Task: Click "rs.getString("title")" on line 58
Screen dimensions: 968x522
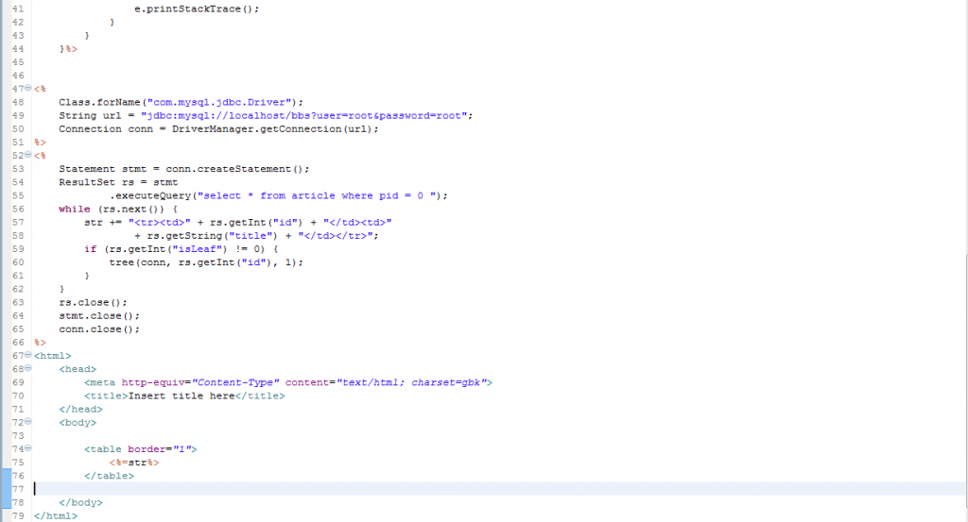Action: [x=212, y=236]
